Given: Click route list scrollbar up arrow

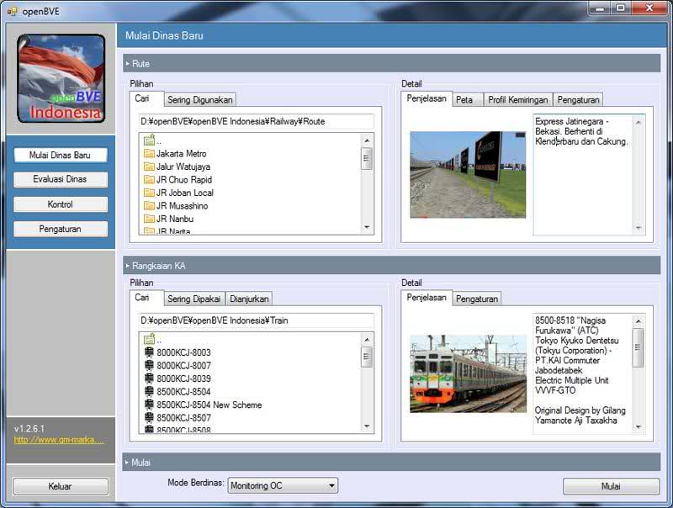Looking at the screenshot, I should point(367,140).
